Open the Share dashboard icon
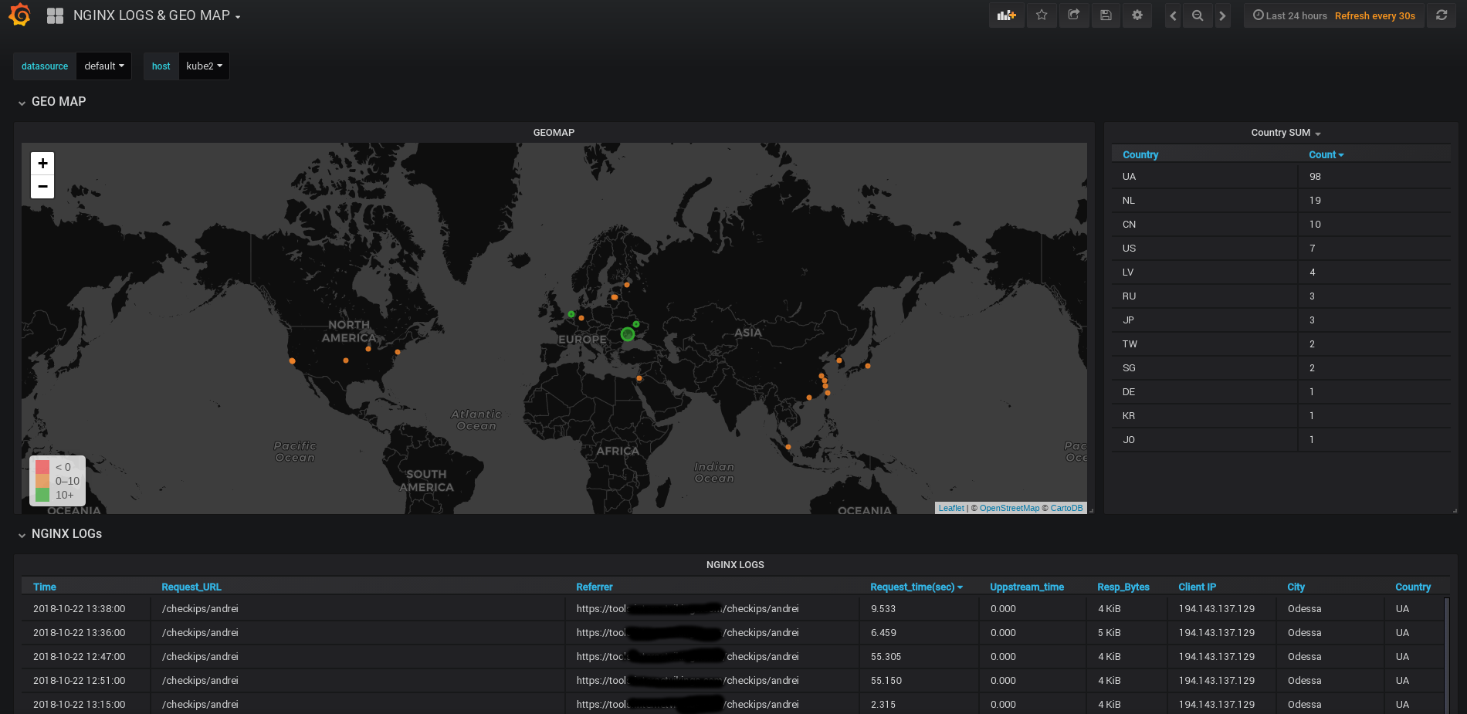This screenshot has width=1467, height=714. click(x=1073, y=15)
